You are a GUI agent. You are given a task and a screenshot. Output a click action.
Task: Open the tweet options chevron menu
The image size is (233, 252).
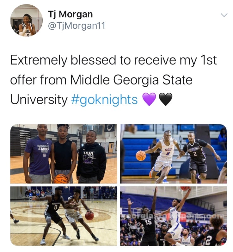224,15
